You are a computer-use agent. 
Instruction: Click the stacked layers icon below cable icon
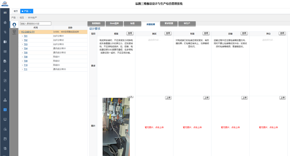tap(14, 32)
